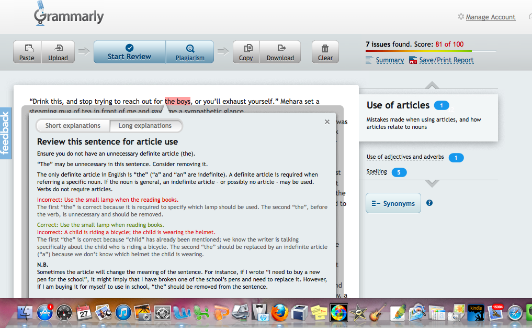Click "Mistakes made when using articles" description text
Image resolution: width=532 pixels, height=328 pixels.
pyautogui.click(x=424, y=123)
